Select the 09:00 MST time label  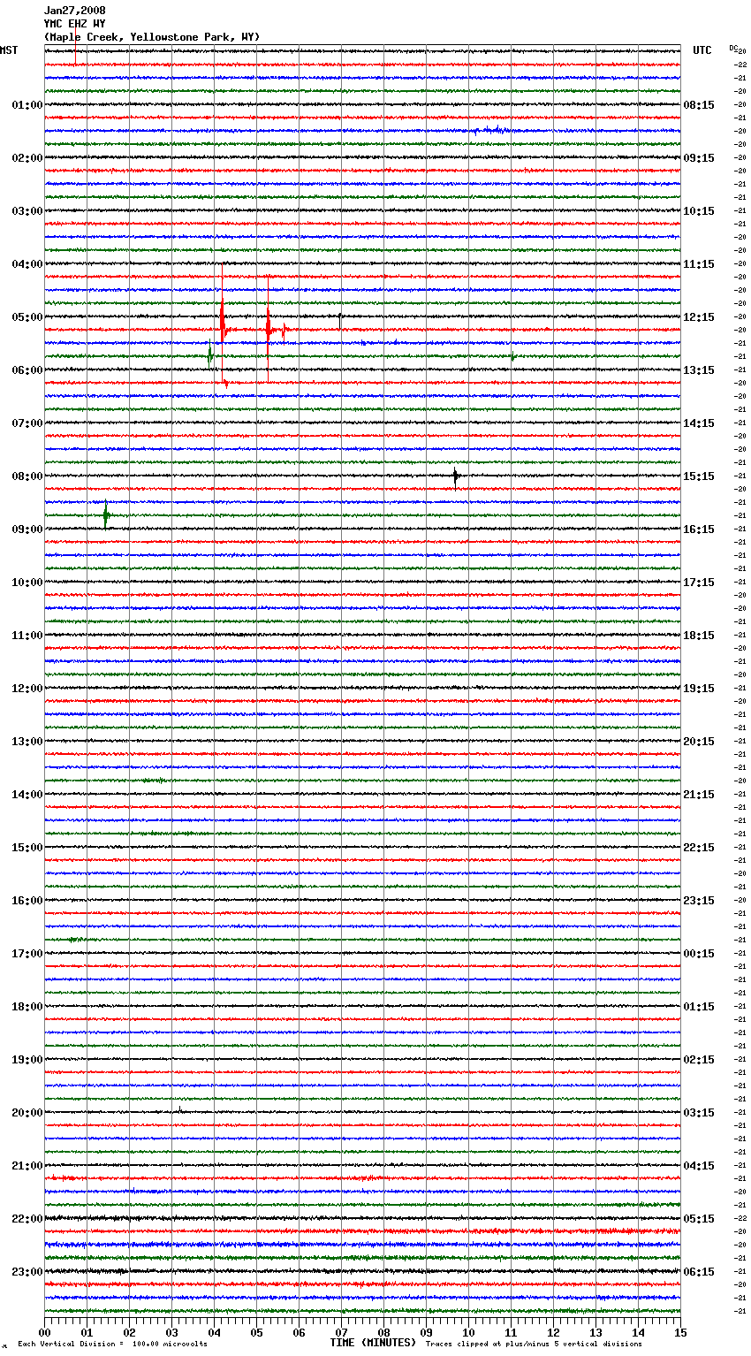tap(27, 529)
